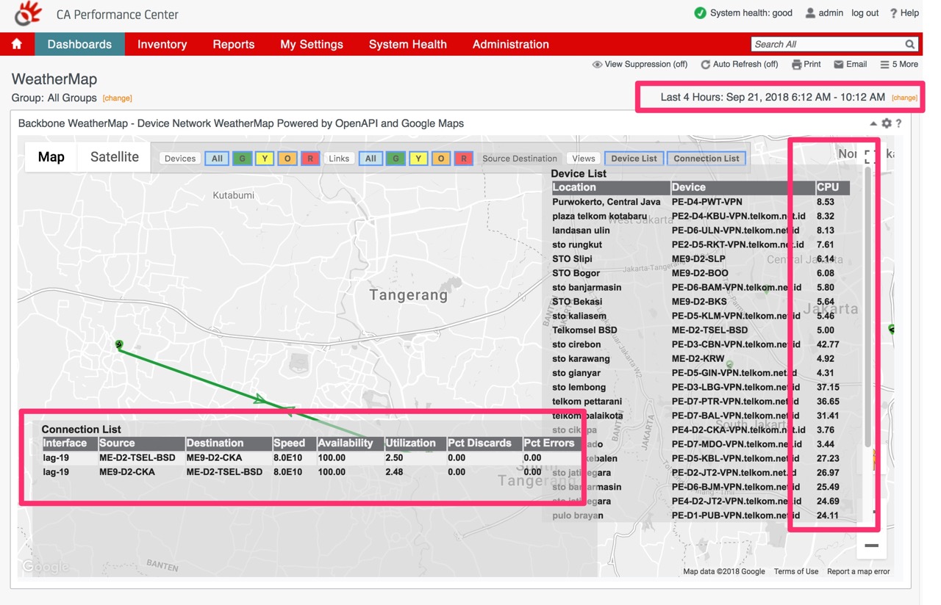Screen dimensions: 941x605
Task: Filter Devices by green G
Action: click(242, 159)
